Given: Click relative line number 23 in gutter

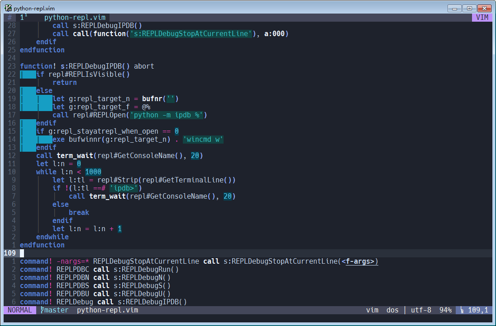Looking at the screenshot, I should click(12, 66).
